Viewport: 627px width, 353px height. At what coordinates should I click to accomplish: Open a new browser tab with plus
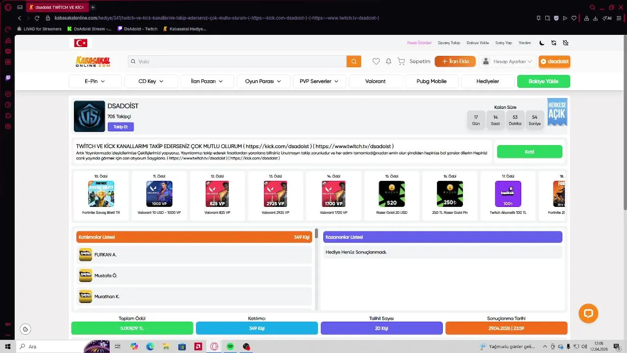[93, 7]
